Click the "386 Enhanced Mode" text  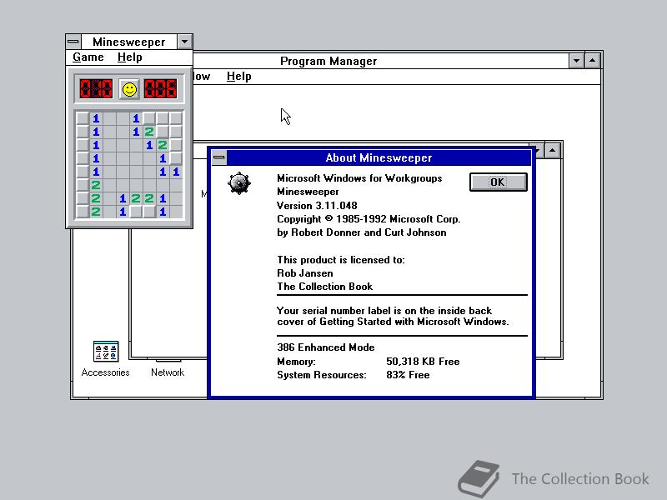326,347
